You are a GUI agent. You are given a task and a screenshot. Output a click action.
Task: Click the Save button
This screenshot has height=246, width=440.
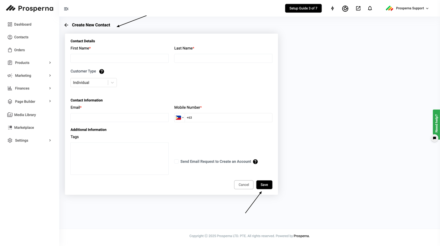(x=264, y=185)
